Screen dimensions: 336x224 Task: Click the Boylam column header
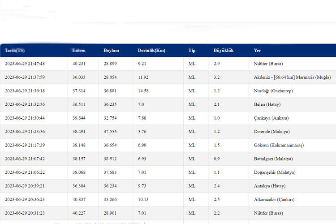(x=111, y=50)
